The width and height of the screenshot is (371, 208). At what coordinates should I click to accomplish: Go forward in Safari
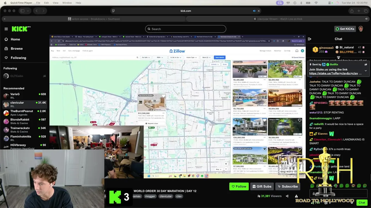click(43, 11)
